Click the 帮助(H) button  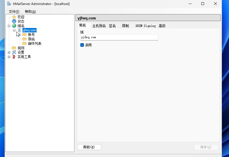(89, 147)
